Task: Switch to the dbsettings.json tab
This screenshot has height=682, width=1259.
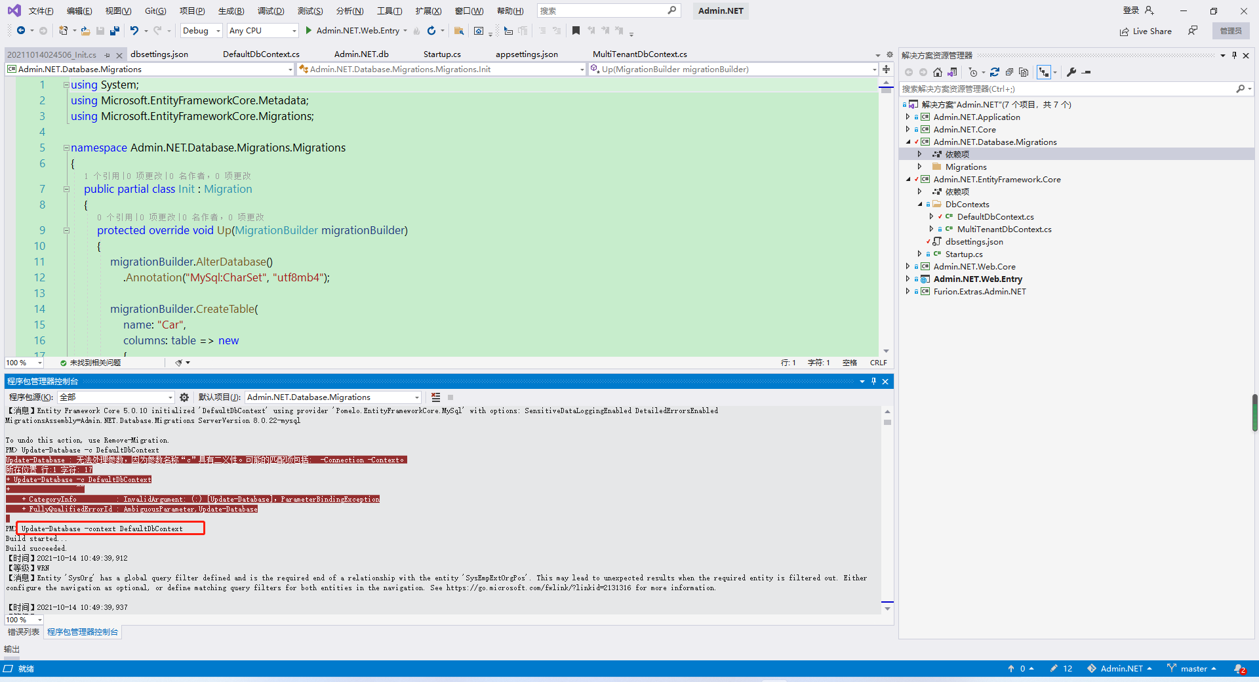Action: pos(159,54)
